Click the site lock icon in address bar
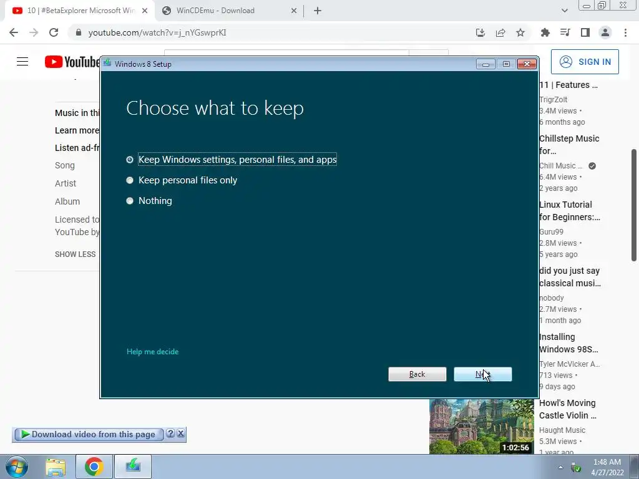The width and height of the screenshot is (639, 479). click(x=79, y=32)
